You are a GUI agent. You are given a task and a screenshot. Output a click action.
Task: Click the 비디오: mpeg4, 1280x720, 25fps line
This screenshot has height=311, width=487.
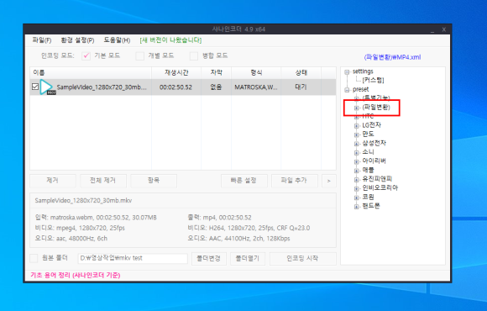click(80, 228)
